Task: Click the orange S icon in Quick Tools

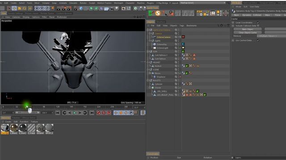Action: click(158, 13)
